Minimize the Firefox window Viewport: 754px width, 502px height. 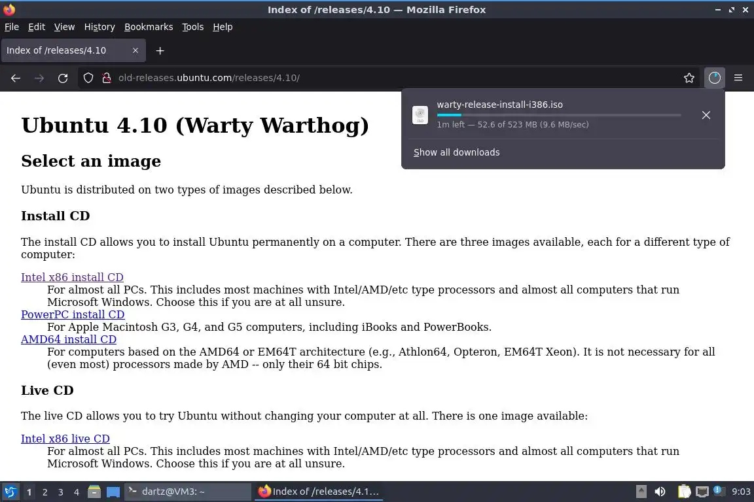pos(717,10)
